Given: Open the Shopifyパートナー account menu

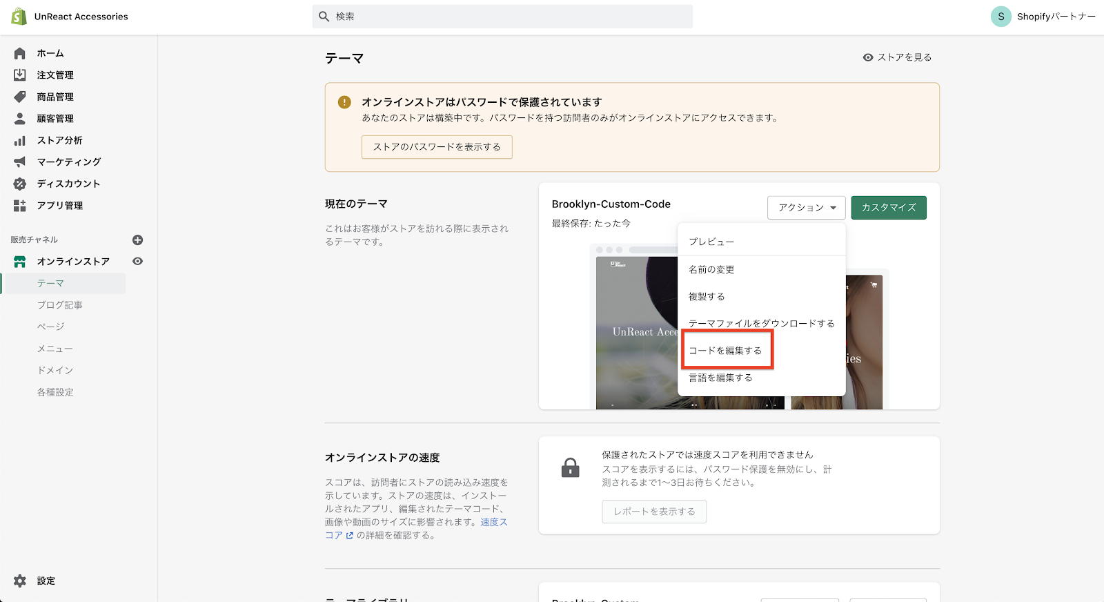Looking at the screenshot, I should click(1043, 17).
